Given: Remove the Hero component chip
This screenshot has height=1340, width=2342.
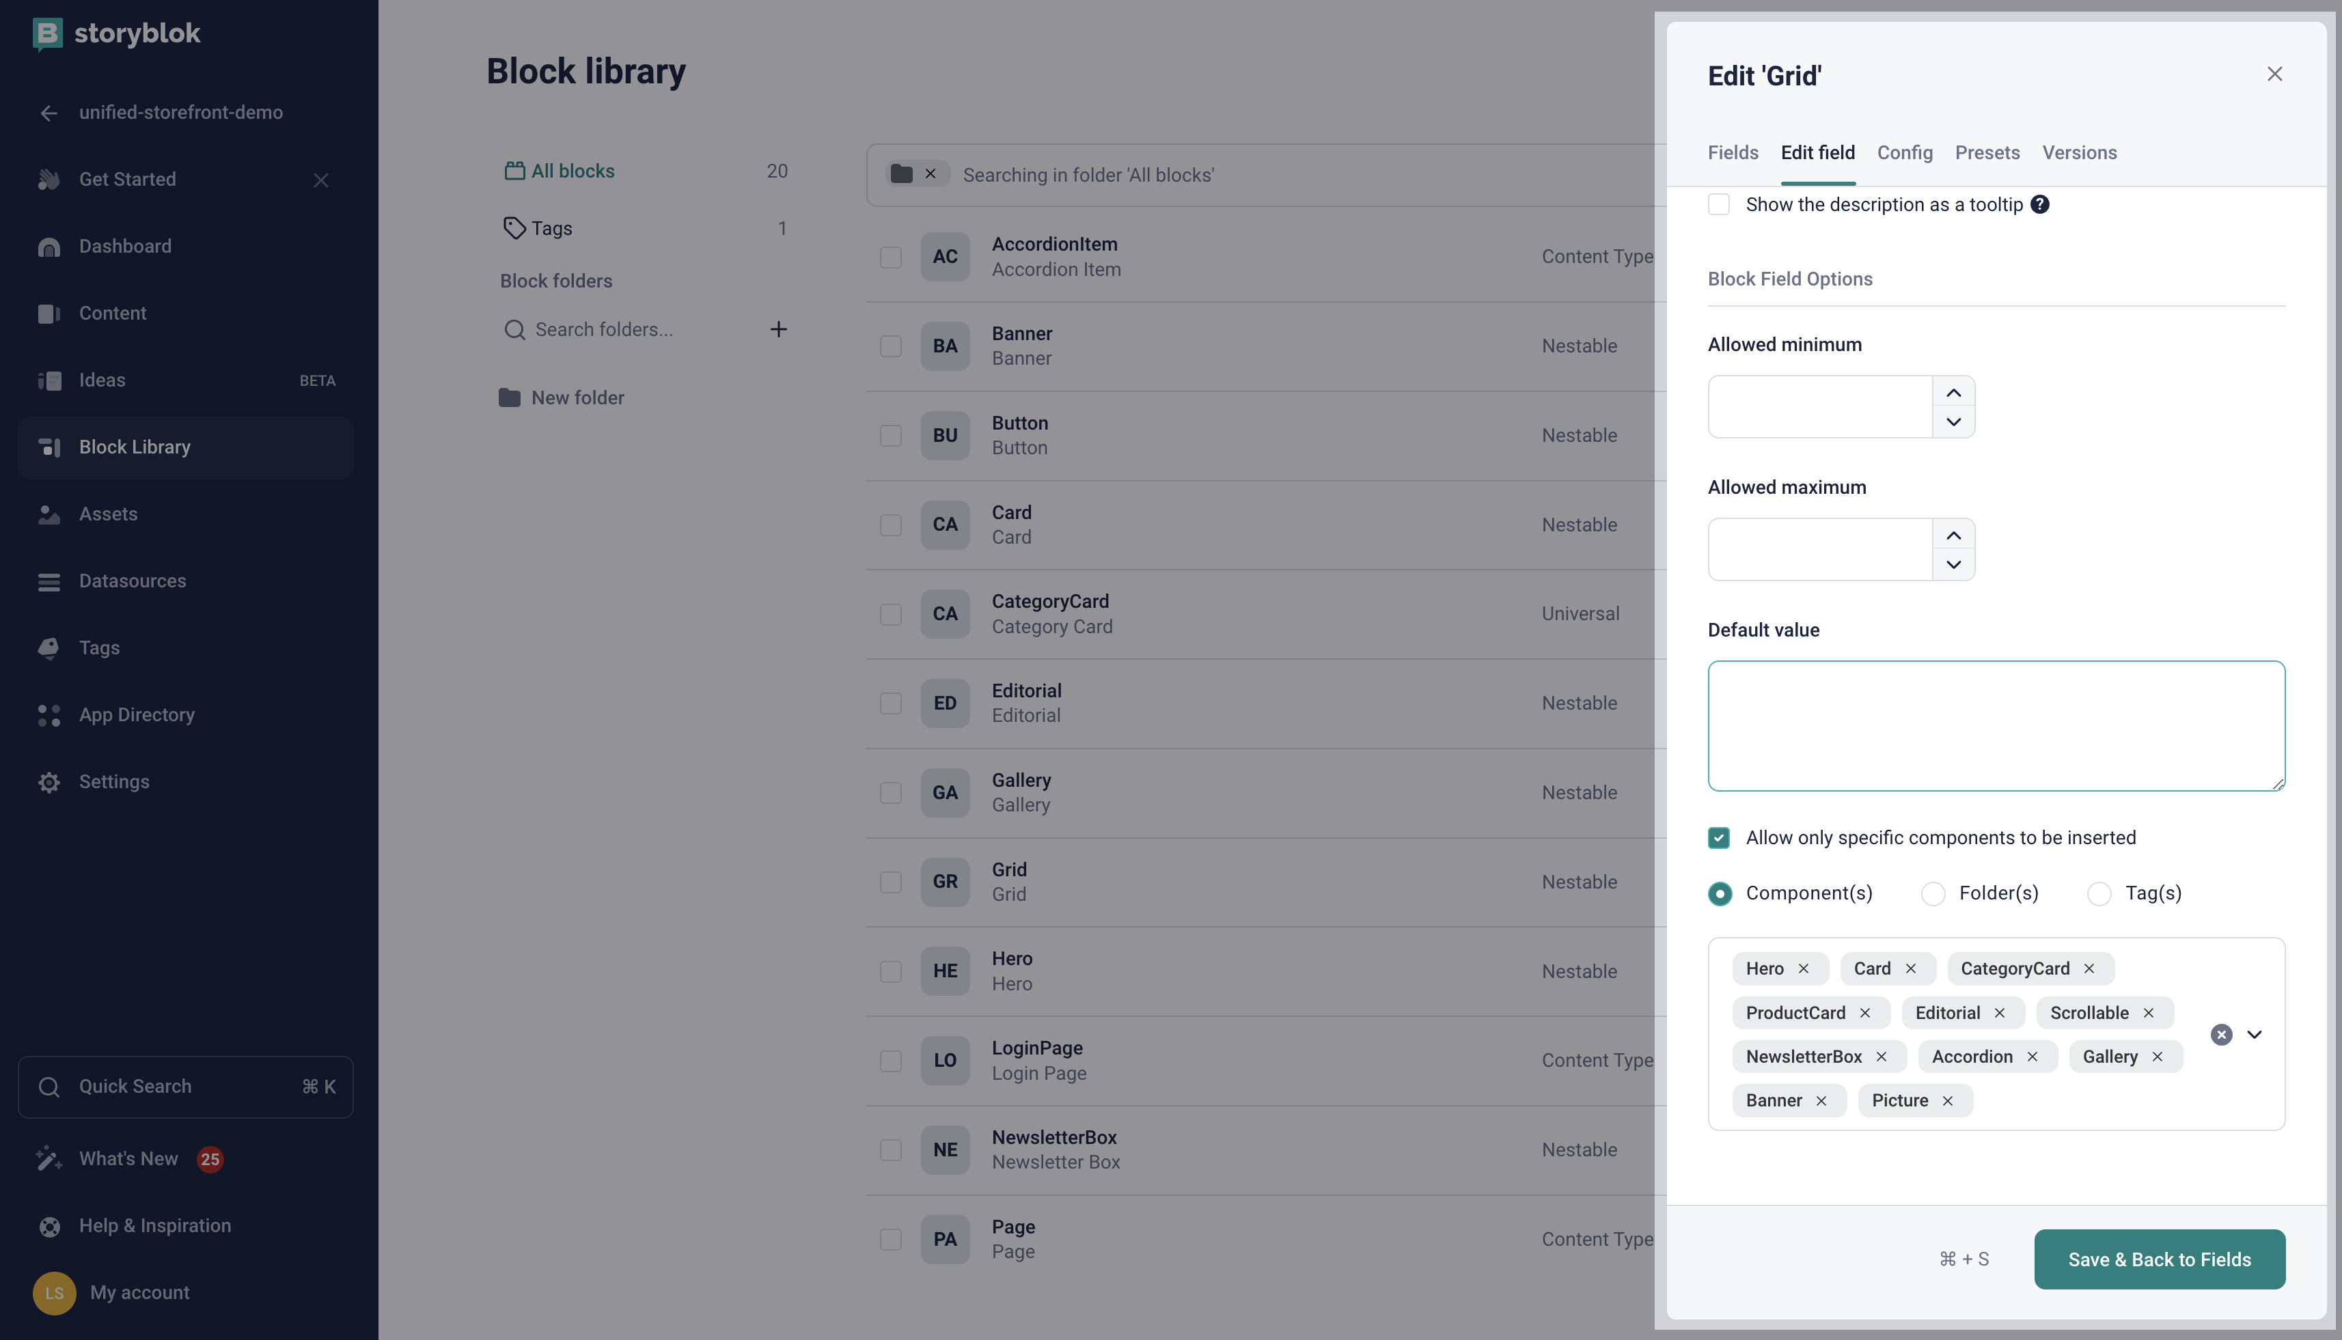Looking at the screenshot, I should click(1804, 968).
